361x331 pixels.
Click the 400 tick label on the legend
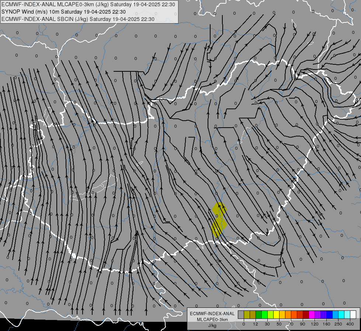(x=350, y=324)
